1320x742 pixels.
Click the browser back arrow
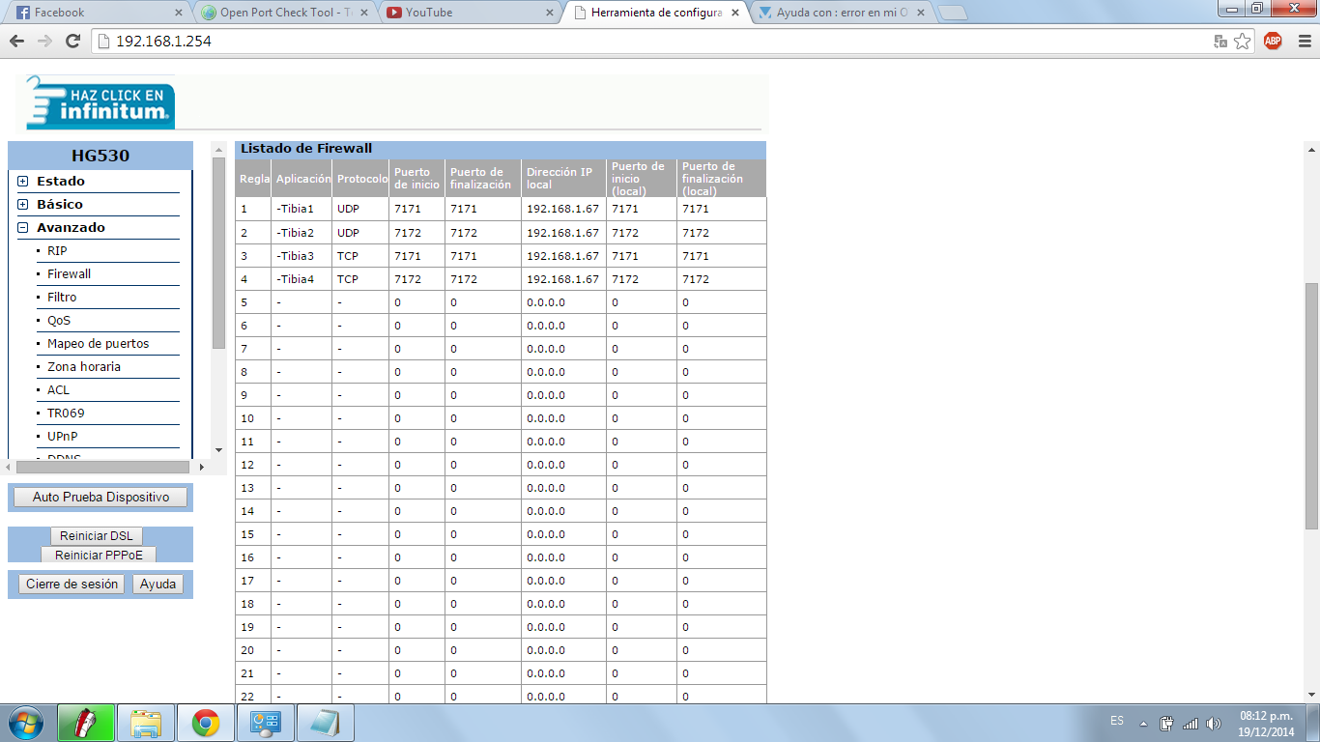16,42
